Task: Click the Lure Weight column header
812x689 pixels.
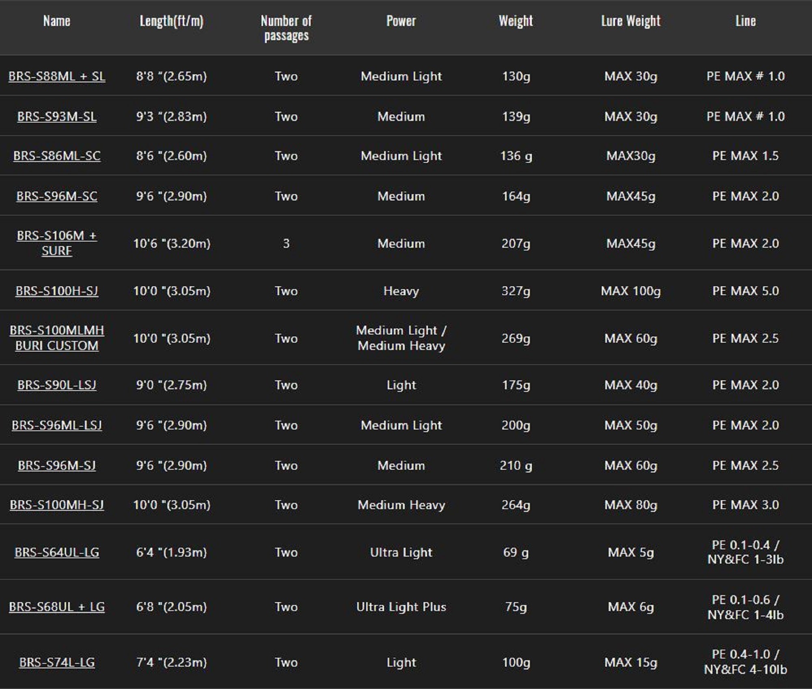Action: point(631,21)
